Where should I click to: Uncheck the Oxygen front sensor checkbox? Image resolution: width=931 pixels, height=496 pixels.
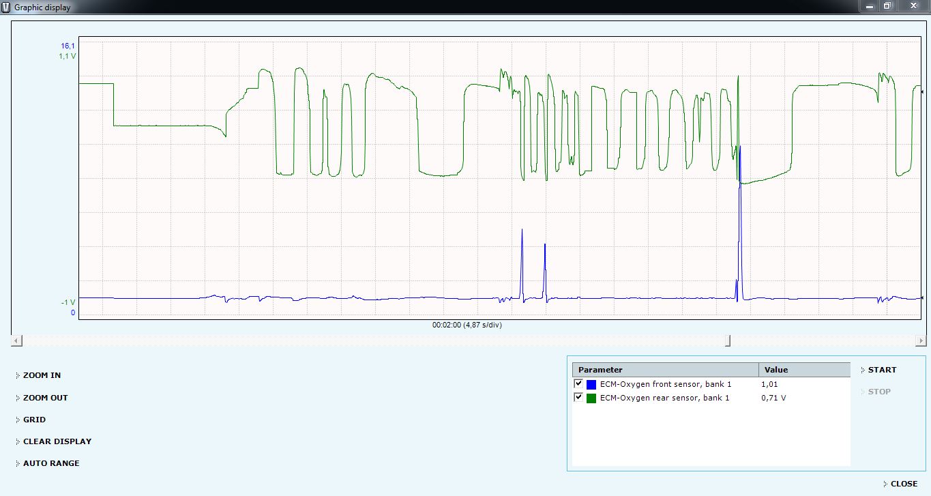tap(578, 384)
